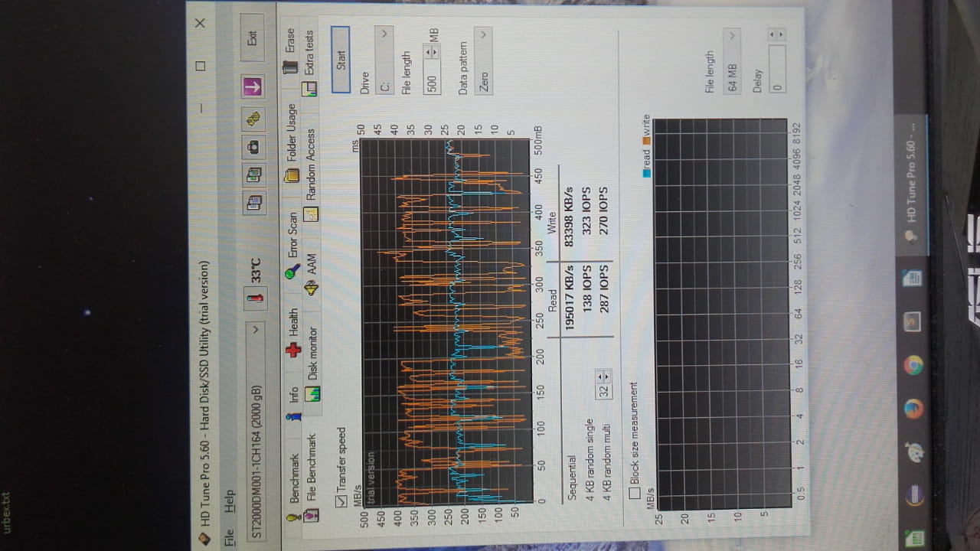This screenshot has width=980, height=551.
Task: Adjust the Delay spinner arrows
Action: [x=776, y=34]
